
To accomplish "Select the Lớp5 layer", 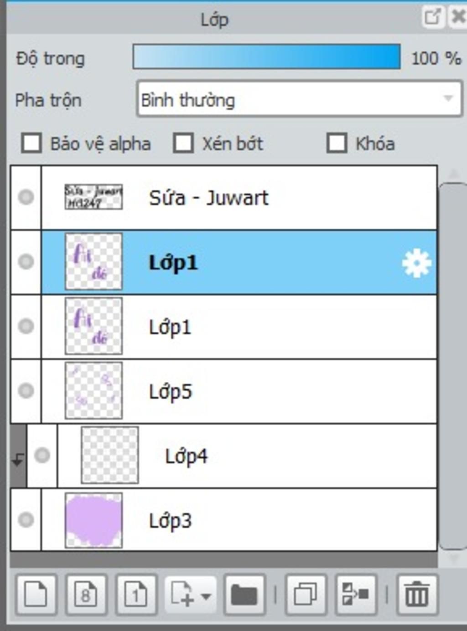I will 239,391.
